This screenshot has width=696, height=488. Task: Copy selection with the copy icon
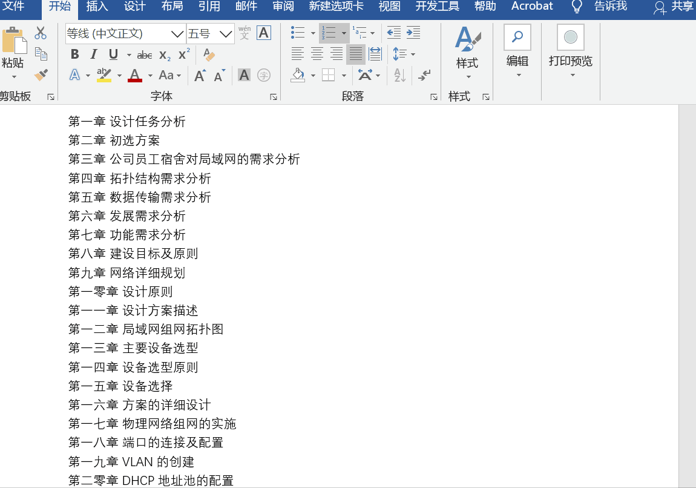(41, 54)
